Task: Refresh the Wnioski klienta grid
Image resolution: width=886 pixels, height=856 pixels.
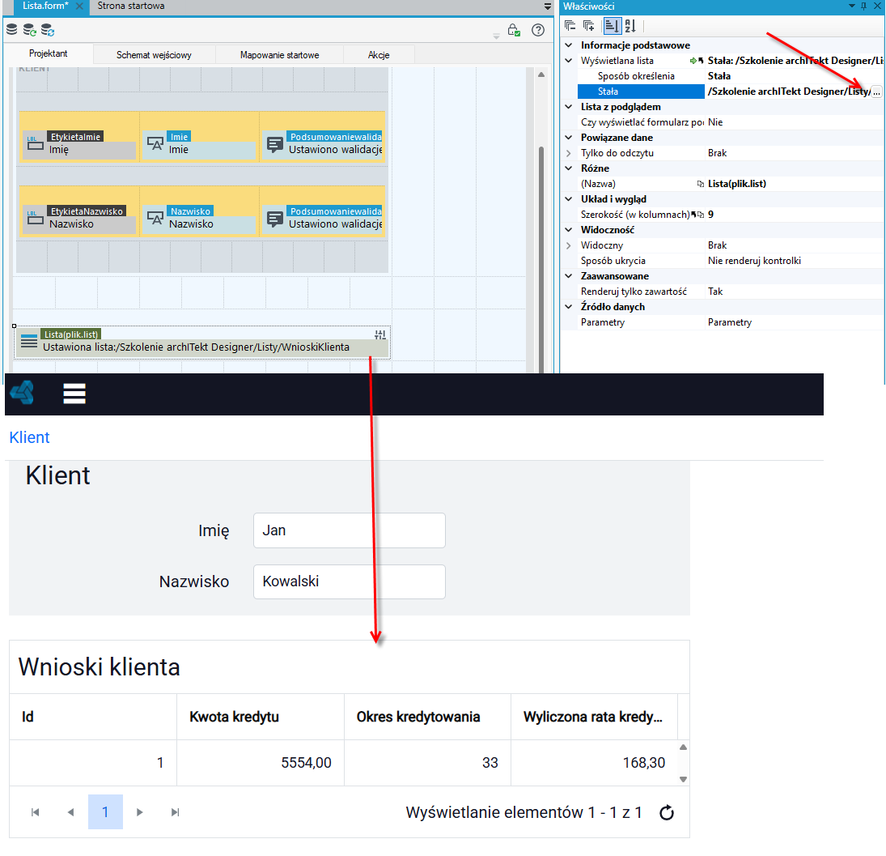Action: (x=667, y=812)
